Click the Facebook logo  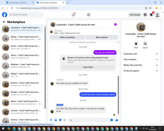(5, 15)
